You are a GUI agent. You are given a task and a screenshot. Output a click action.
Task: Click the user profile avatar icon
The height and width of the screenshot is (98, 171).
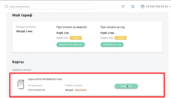click(142, 7)
